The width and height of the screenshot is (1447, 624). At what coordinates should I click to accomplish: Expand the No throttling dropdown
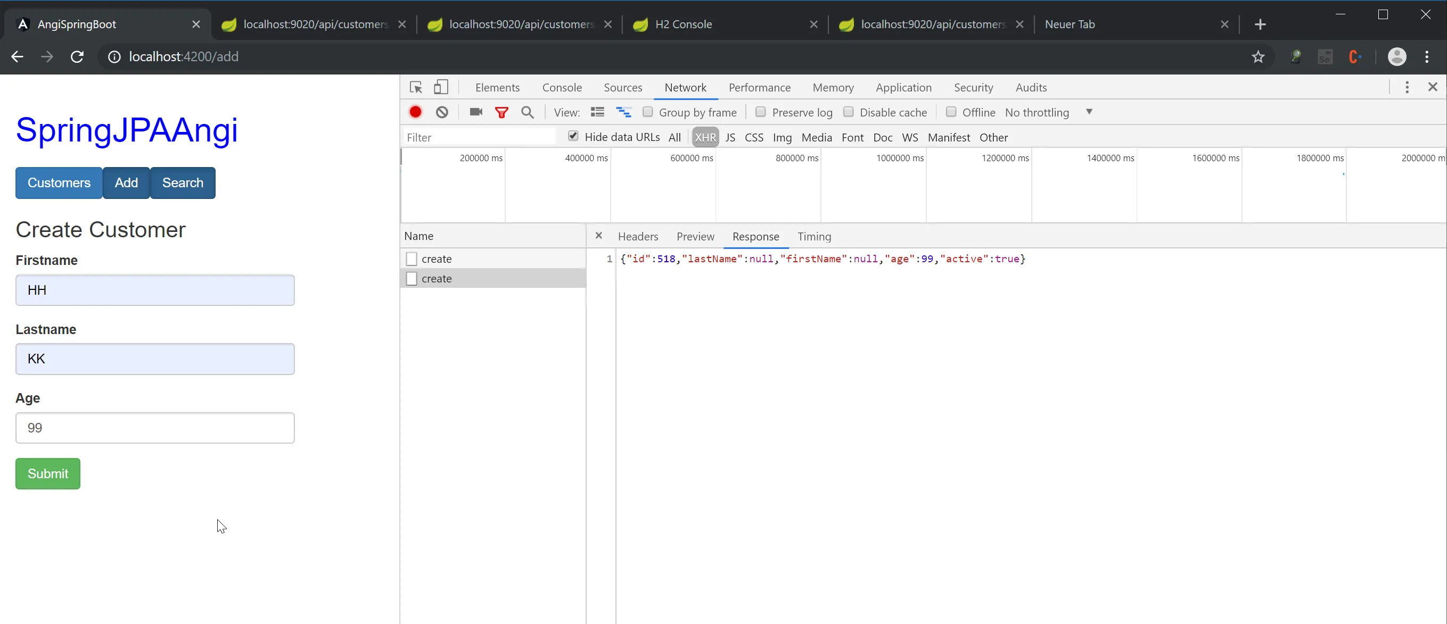1048,112
